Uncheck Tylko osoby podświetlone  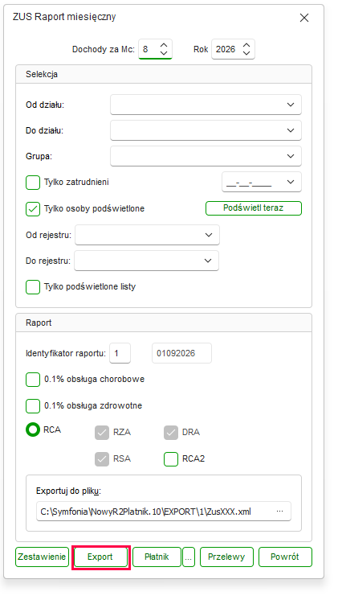(33, 209)
